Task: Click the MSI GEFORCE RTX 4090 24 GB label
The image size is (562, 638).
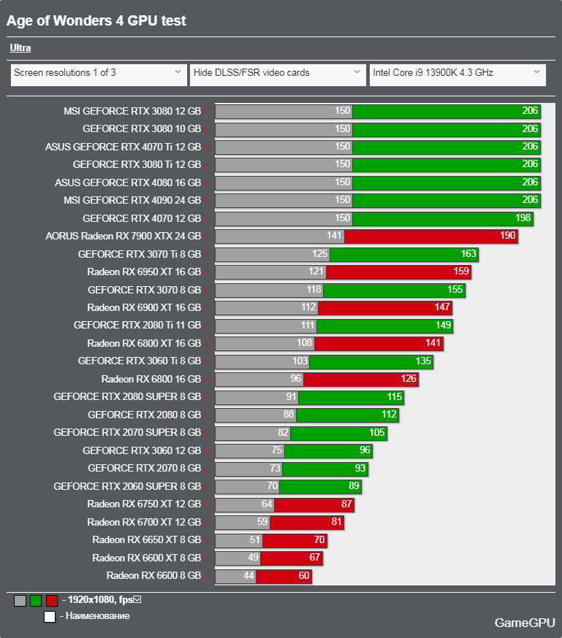Action: point(132,201)
